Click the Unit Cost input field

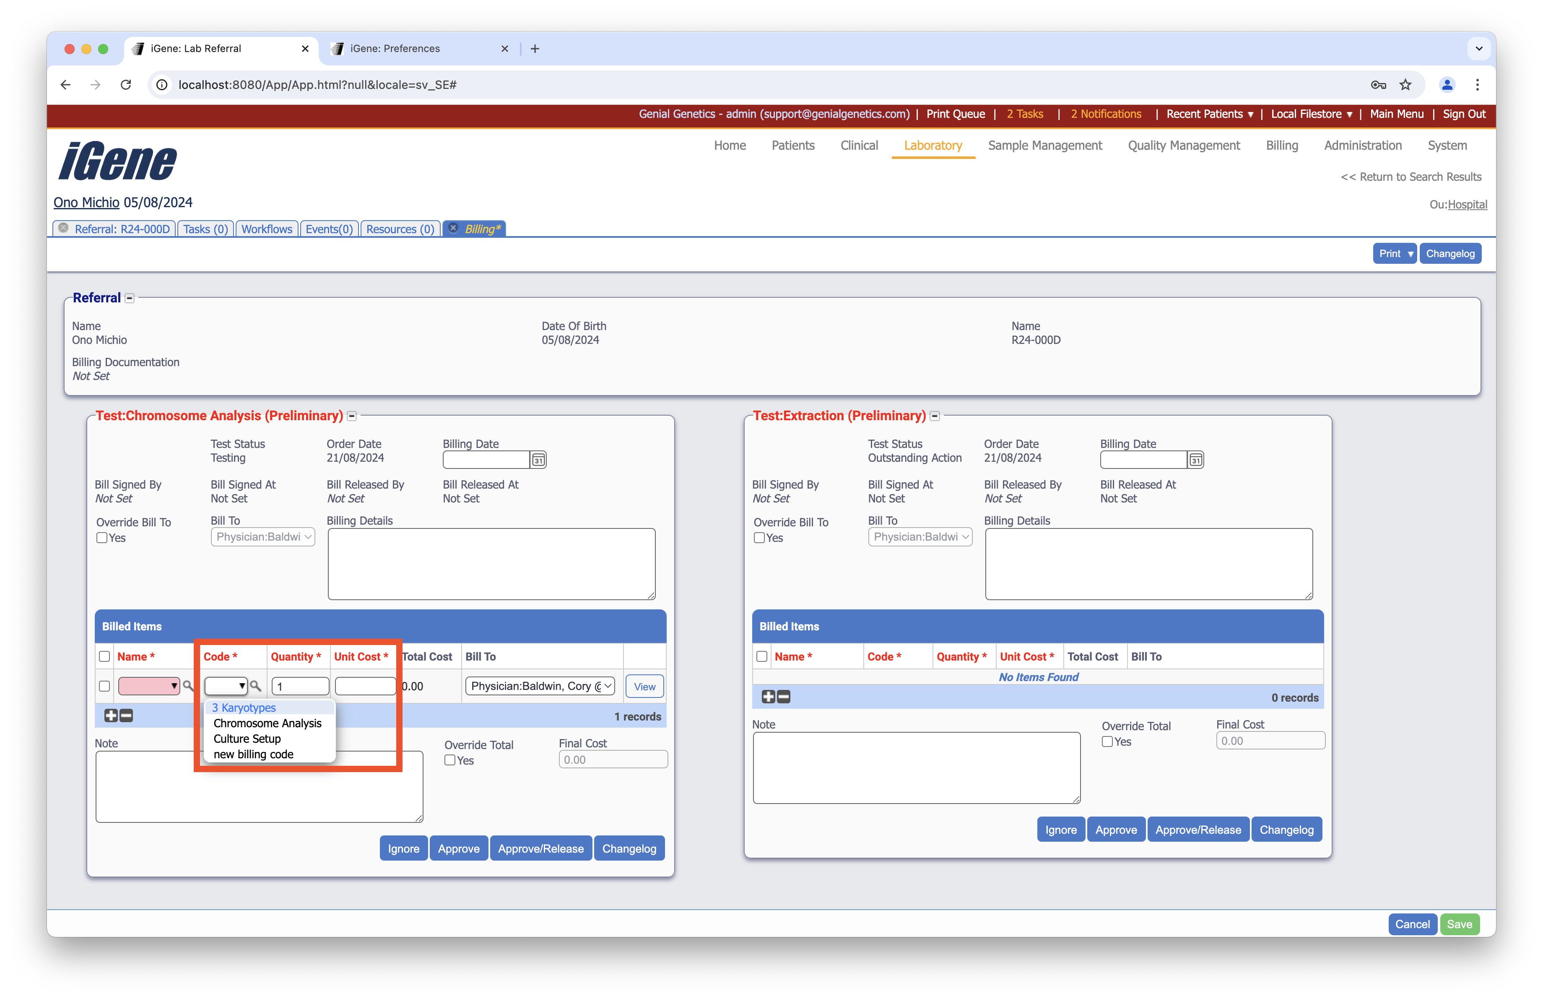coord(365,686)
